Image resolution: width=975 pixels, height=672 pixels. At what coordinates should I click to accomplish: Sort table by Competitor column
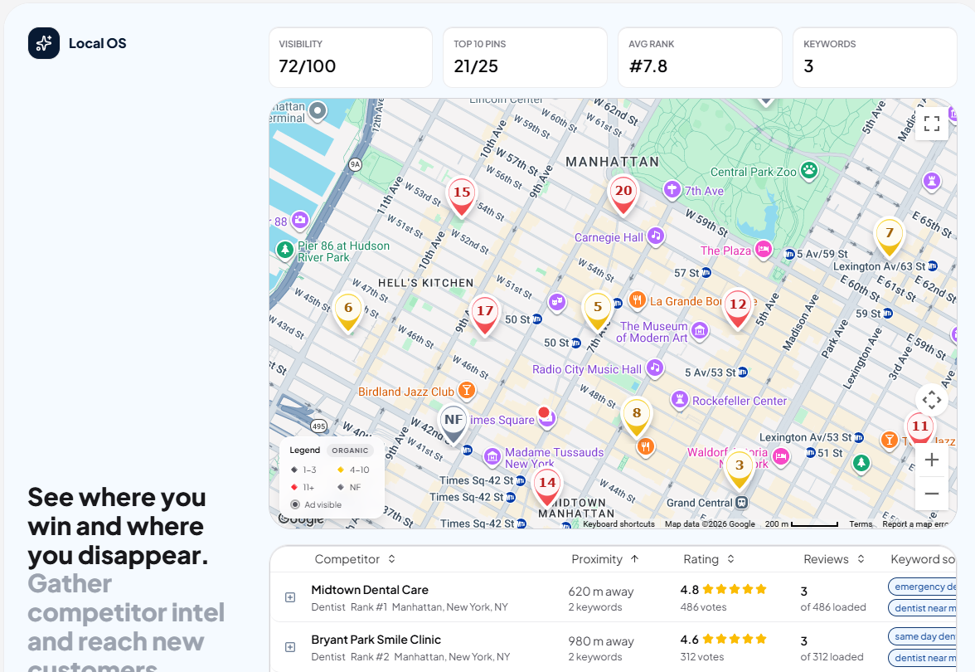[x=355, y=559]
